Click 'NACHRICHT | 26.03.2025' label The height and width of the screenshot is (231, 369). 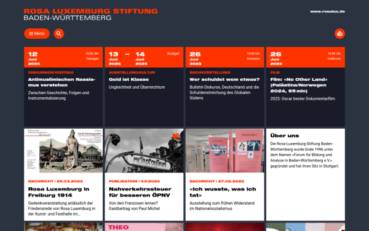point(55,181)
